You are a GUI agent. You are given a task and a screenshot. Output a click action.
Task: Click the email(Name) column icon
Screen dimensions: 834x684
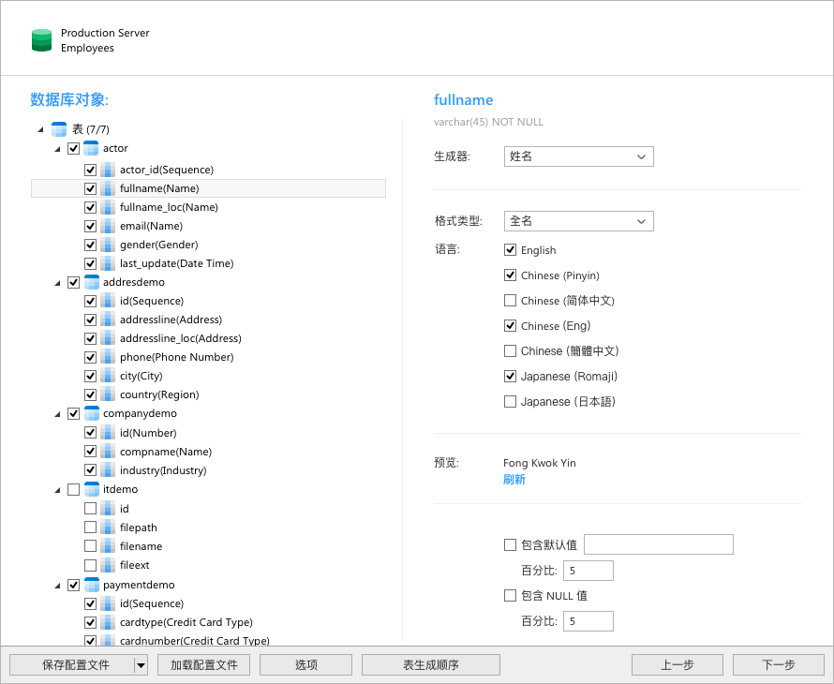(108, 226)
